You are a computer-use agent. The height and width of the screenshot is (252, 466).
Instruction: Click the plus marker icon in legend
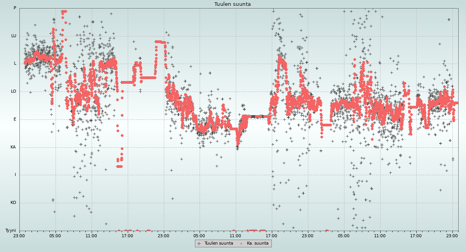pyautogui.click(x=199, y=243)
